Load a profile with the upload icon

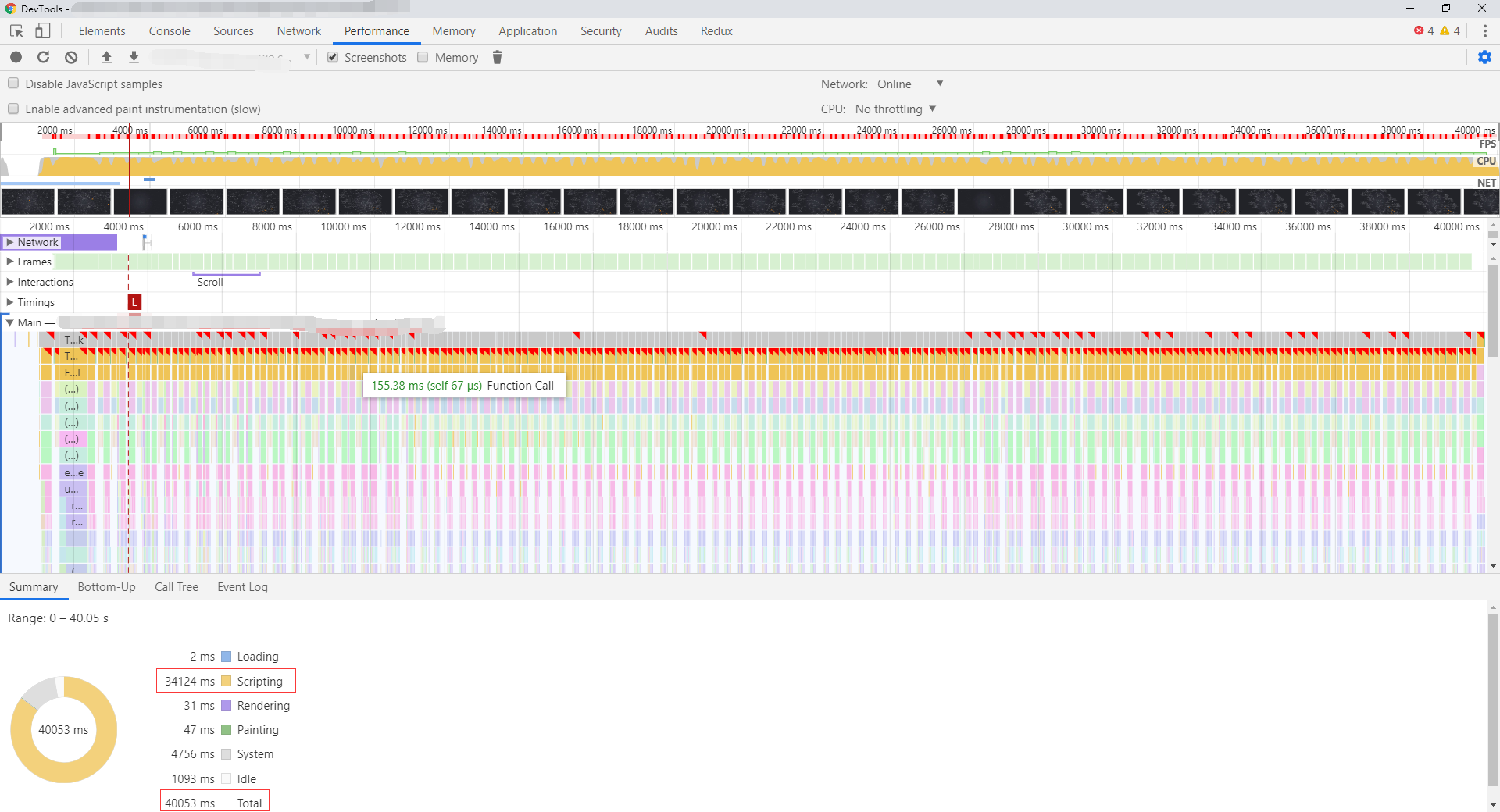[107, 57]
